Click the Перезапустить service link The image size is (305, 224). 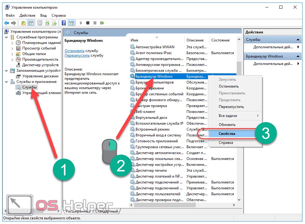[77, 55]
